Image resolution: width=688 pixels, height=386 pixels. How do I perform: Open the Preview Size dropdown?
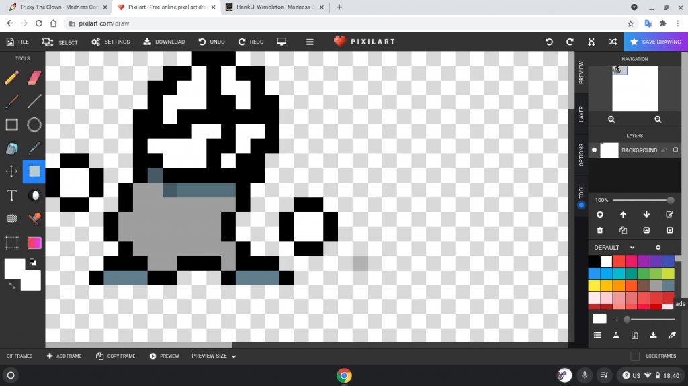pos(214,356)
